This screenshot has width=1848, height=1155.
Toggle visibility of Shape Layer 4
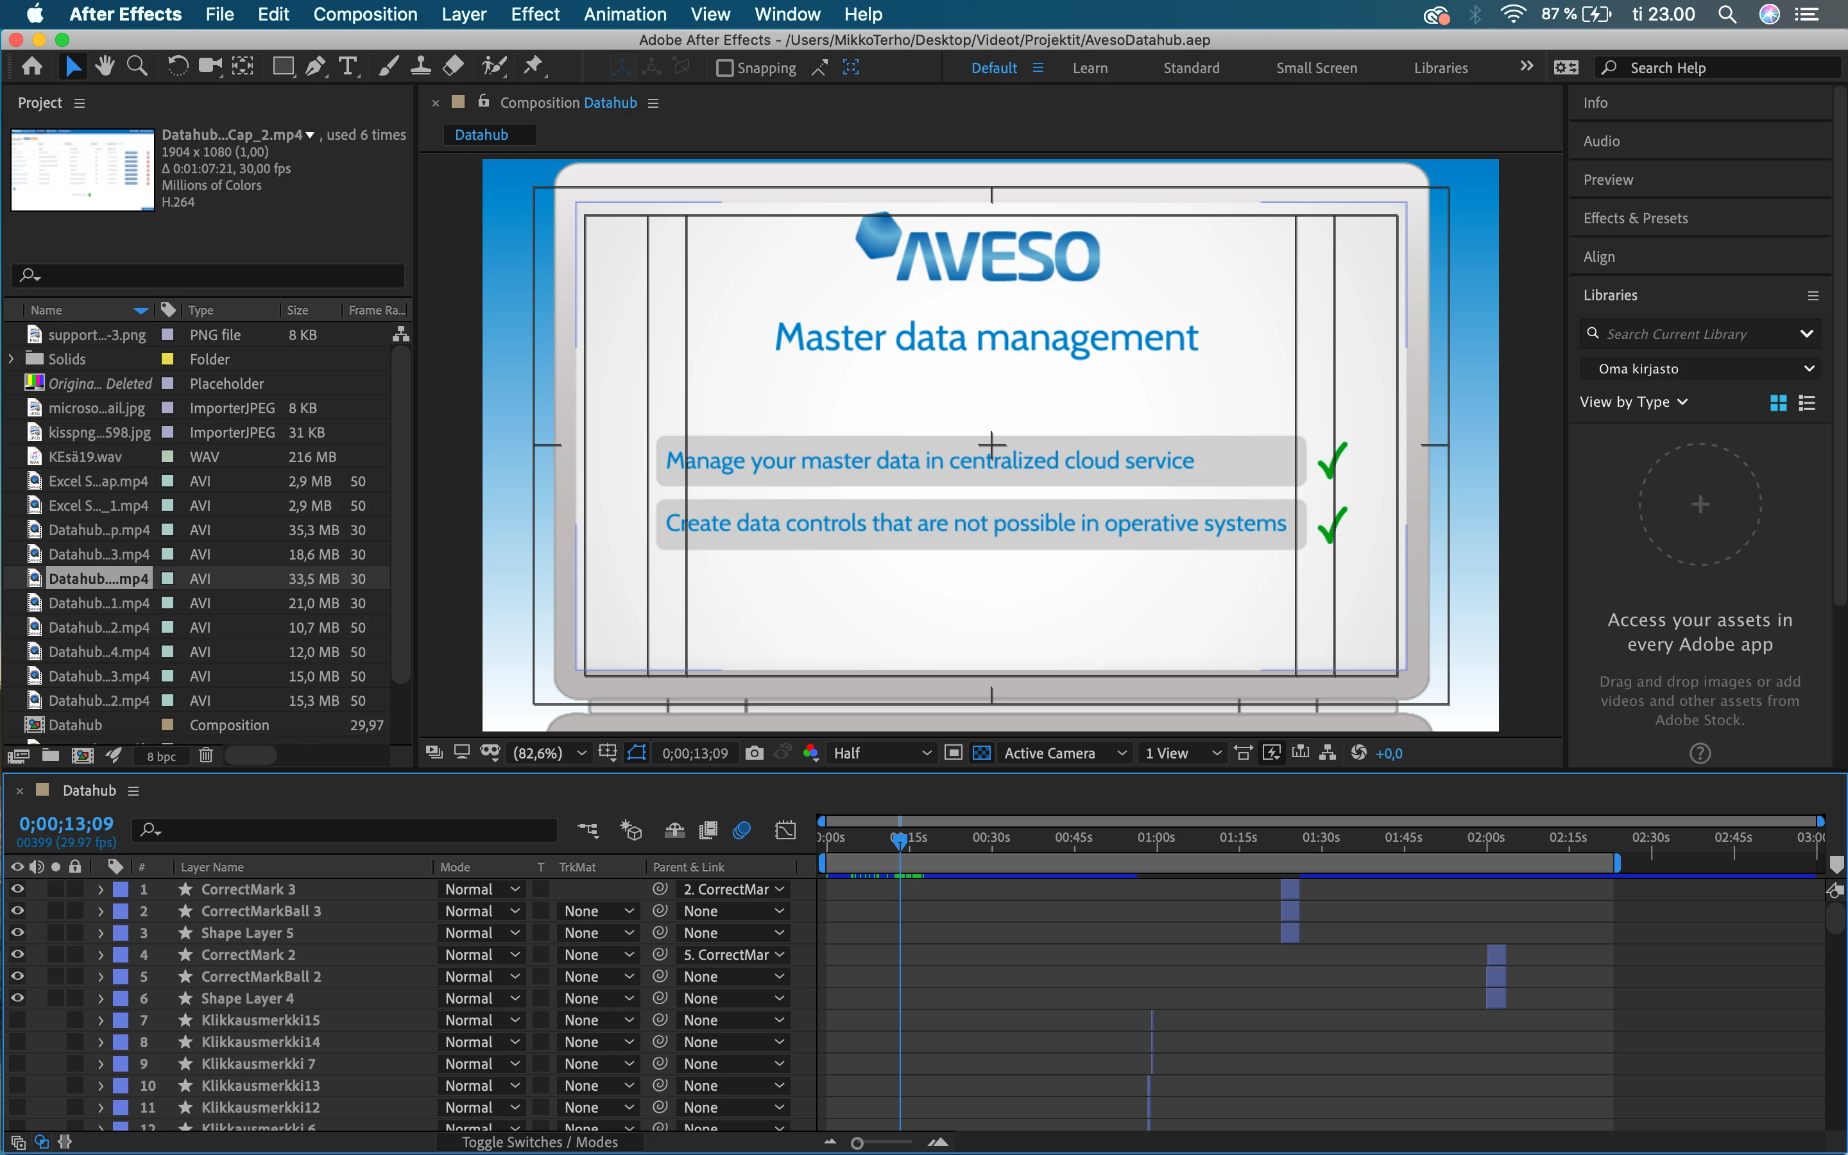click(x=17, y=998)
